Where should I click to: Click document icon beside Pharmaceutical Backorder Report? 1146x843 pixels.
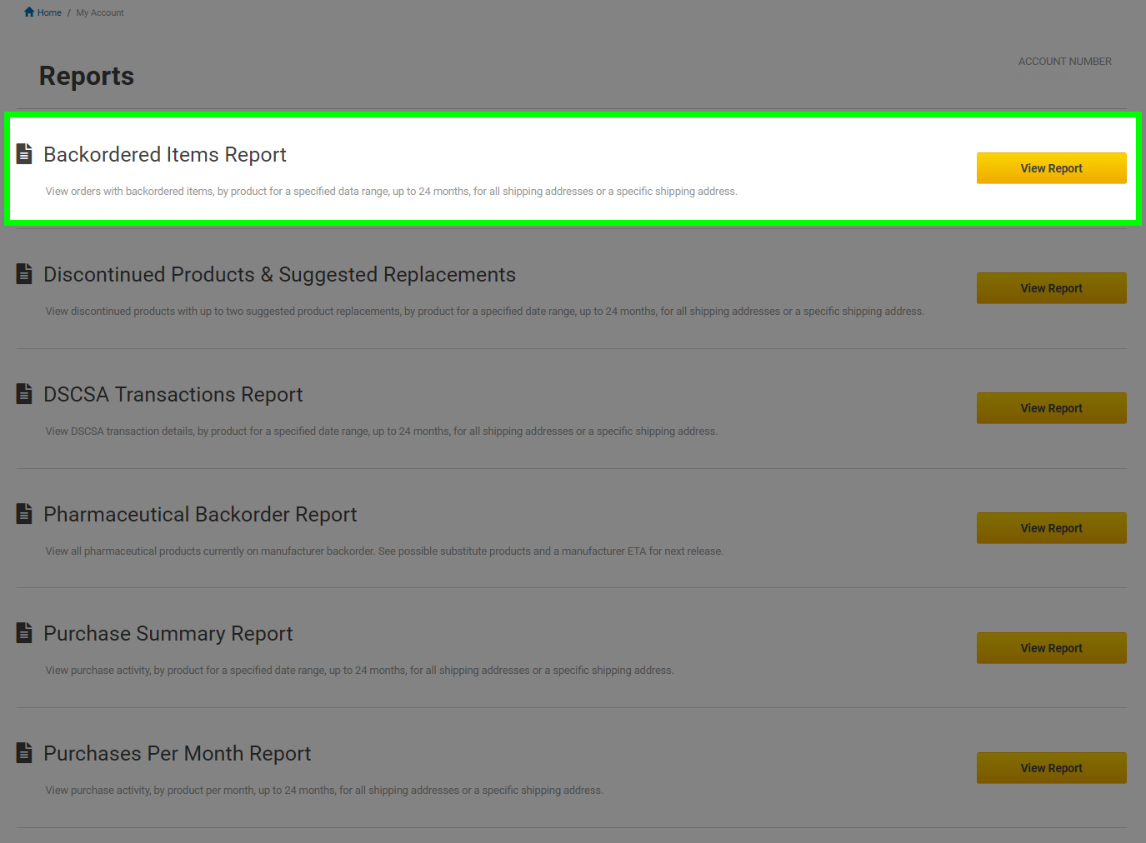point(24,514)
